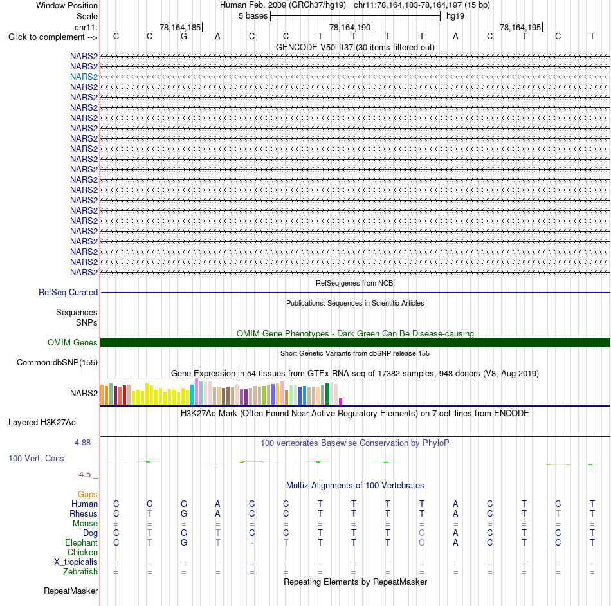Click the dark green OMIM gene bar
611x606 pixels.
tap(355, 342)
